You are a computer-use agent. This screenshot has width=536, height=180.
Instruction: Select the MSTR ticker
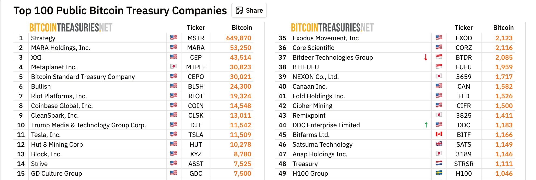tap(196, 38)
